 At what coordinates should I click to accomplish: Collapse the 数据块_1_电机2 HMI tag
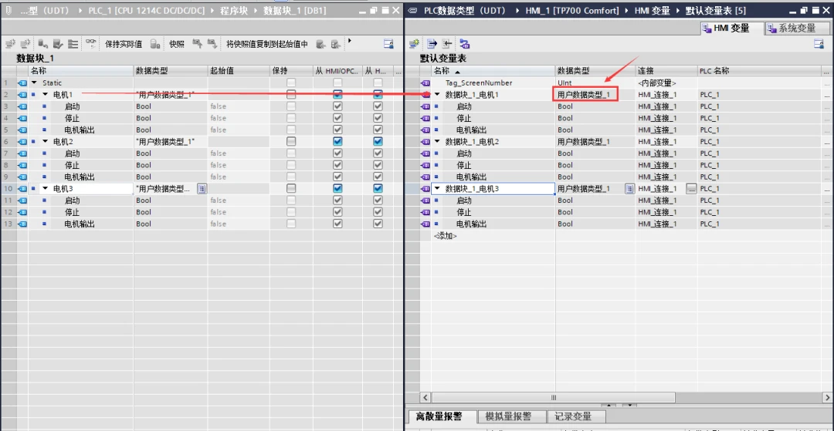click(x=437, y=142)
